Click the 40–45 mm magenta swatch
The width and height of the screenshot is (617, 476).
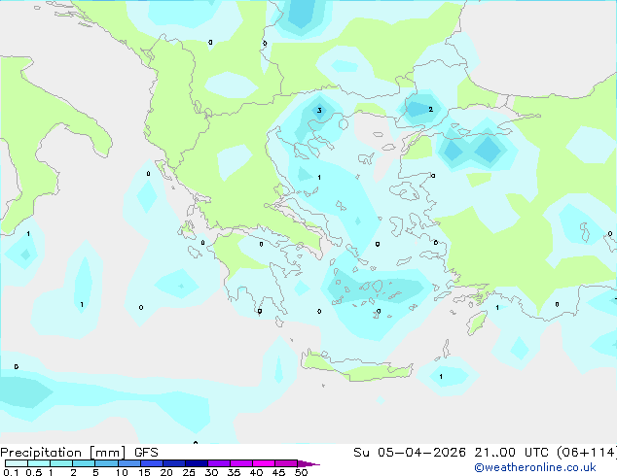click(264, 463)
